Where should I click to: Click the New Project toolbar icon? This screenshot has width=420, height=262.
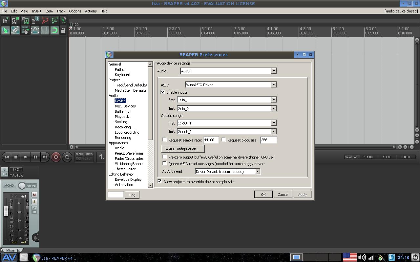pyautogui.click(x=5, y=21)
